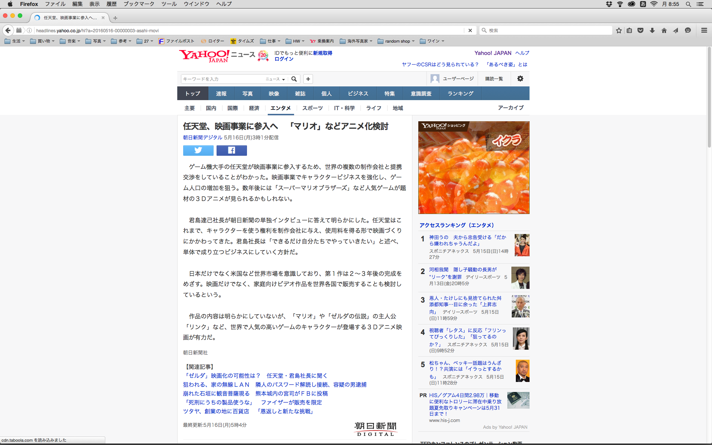Open the アーカイブ link
The height and width of the screenshot is (445, 712).
pos(511,108)
